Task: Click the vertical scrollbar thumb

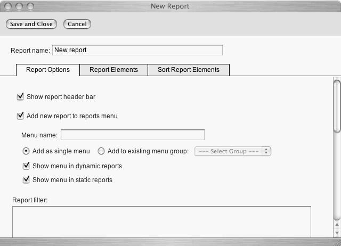Action: pos(337,104)
